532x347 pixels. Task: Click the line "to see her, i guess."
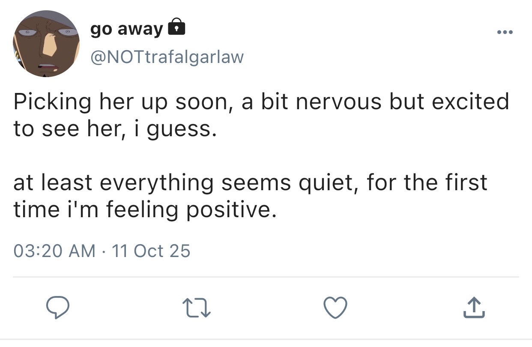112,129
